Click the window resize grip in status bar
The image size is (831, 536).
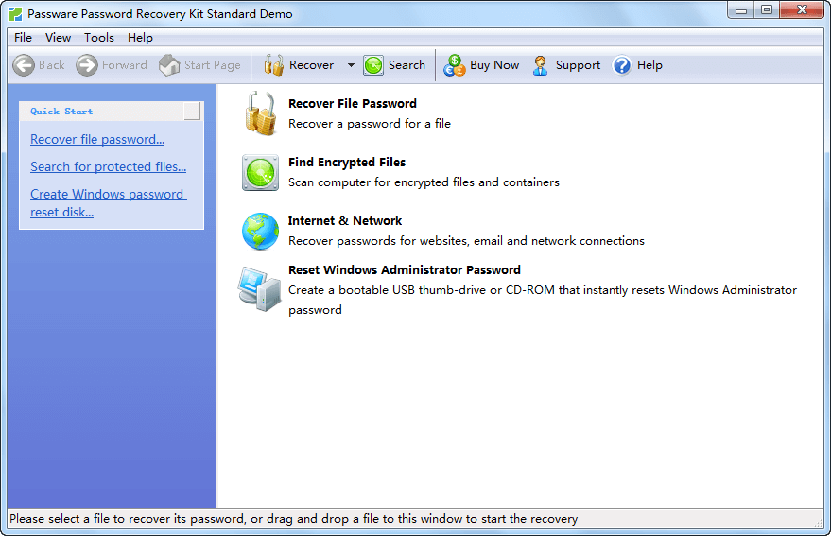tap(818, 522)
